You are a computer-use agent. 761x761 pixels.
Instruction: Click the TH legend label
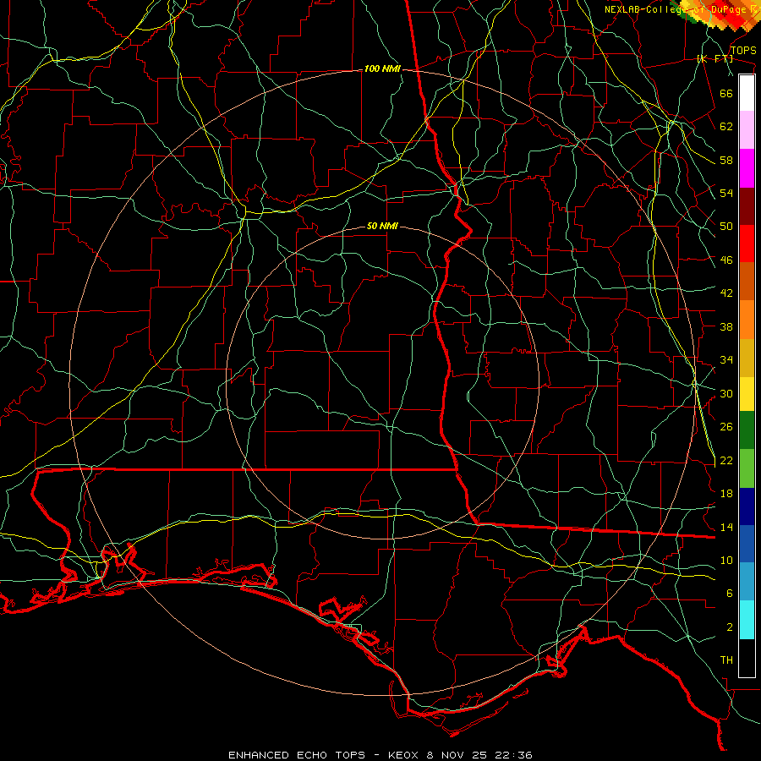[726, 660]
